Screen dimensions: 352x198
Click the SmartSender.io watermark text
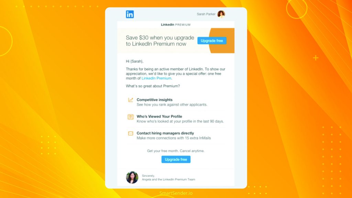coord(176,193)
